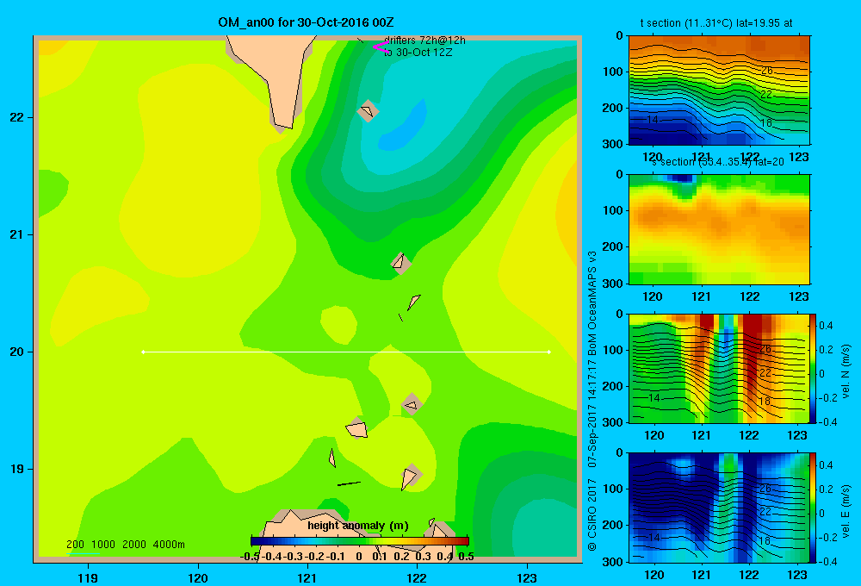The height and width of the screenshot is (586, 861).
Task: Open the northward velocity section panel
Action: [719, 368]
